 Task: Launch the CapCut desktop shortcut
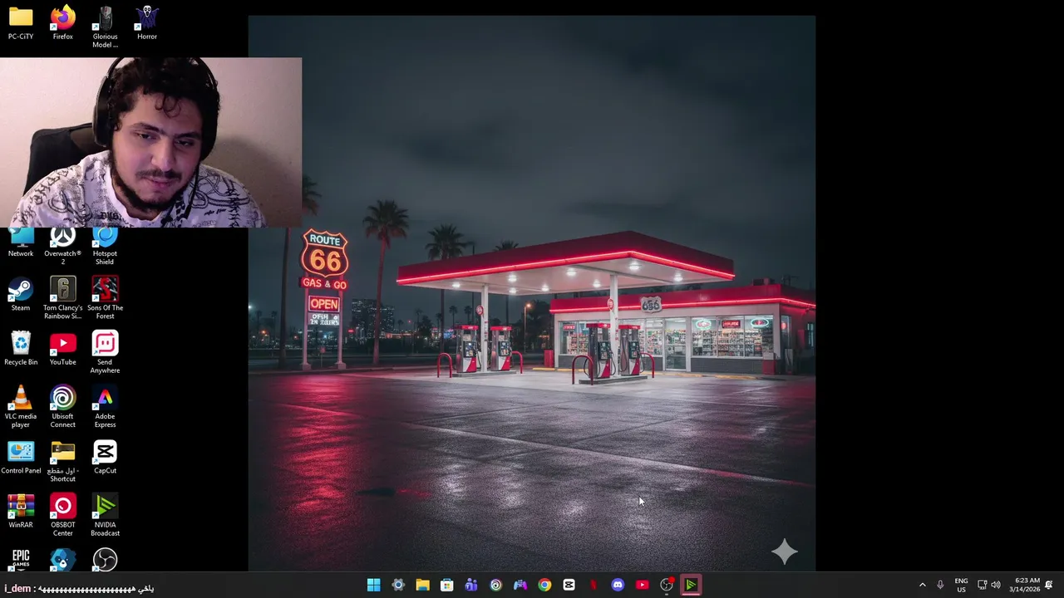(105, 457)
